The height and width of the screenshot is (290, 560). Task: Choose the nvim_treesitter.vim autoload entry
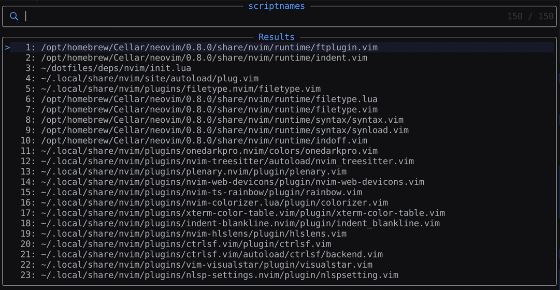click(227, 161)
